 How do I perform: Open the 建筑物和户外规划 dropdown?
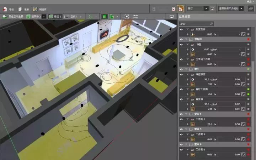pyautogui.click(x=231, y=8)
